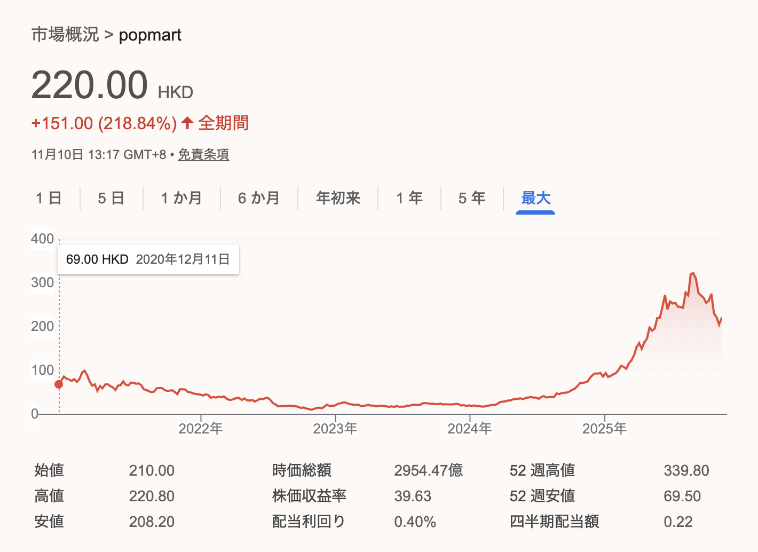Click the red upward arrow icon
This screenshot has height=552, width=758.
(187, 123)
